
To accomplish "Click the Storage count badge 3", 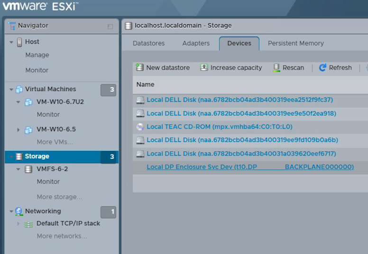I will click(x=109, y=157).
